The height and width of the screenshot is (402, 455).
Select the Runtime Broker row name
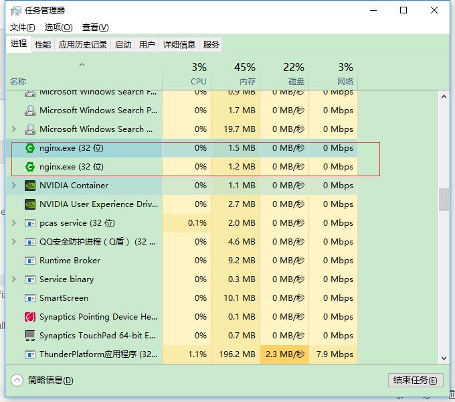coord(70,261)
